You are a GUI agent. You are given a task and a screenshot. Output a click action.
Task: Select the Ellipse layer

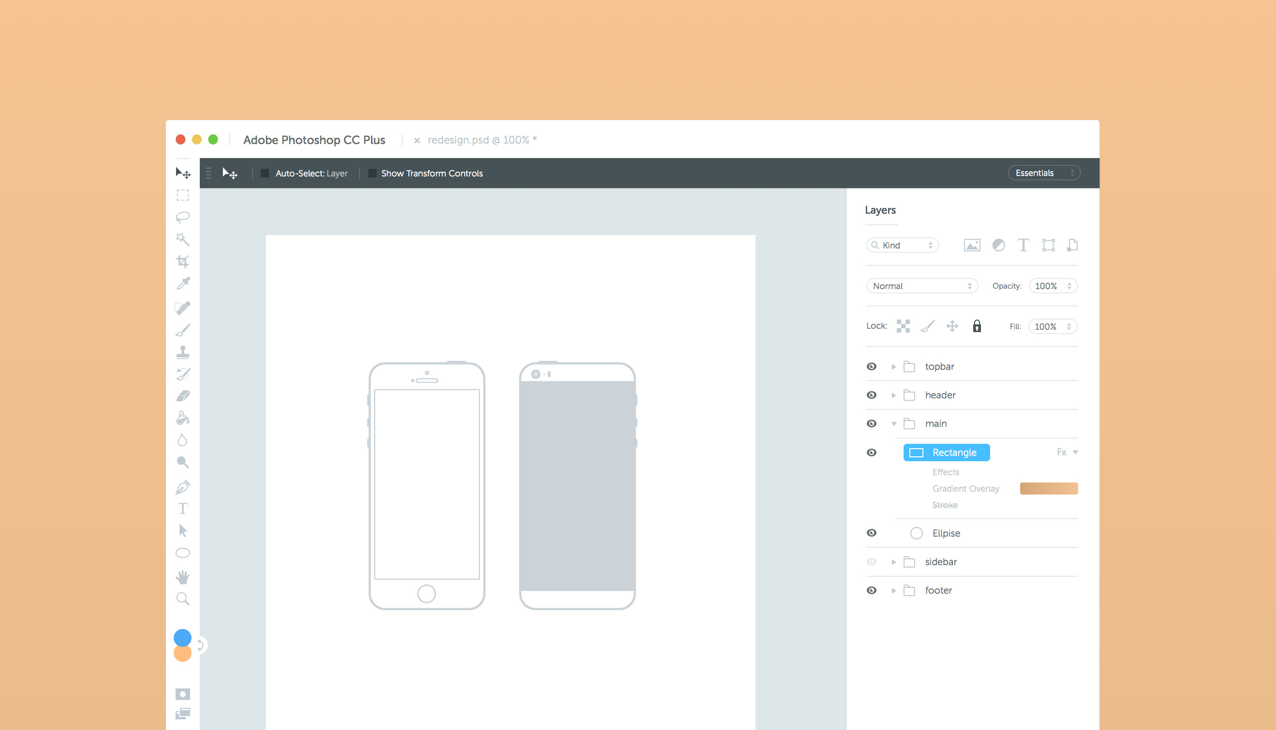point(946,533)
